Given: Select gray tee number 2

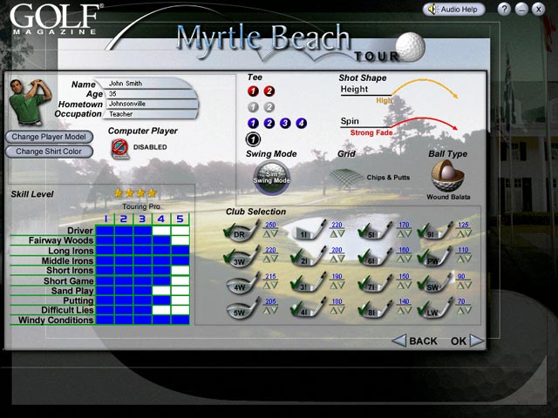Looking at the screenshot, I should click(269, 107).
